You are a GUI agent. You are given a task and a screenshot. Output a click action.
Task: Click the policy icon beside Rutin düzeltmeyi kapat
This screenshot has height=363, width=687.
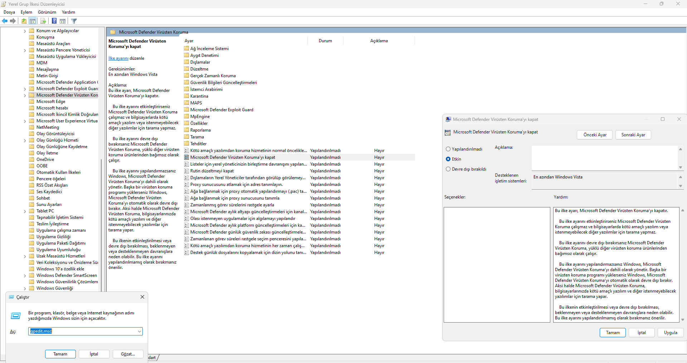pos(186,171)
